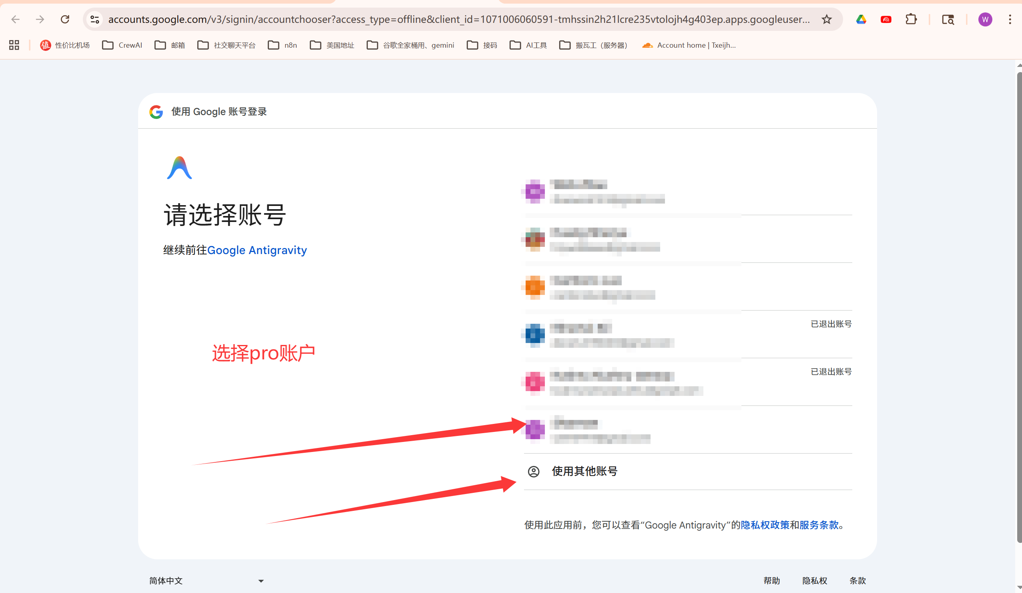
Task: Open the purple W profile avatar
Action: tap(985, 19)
